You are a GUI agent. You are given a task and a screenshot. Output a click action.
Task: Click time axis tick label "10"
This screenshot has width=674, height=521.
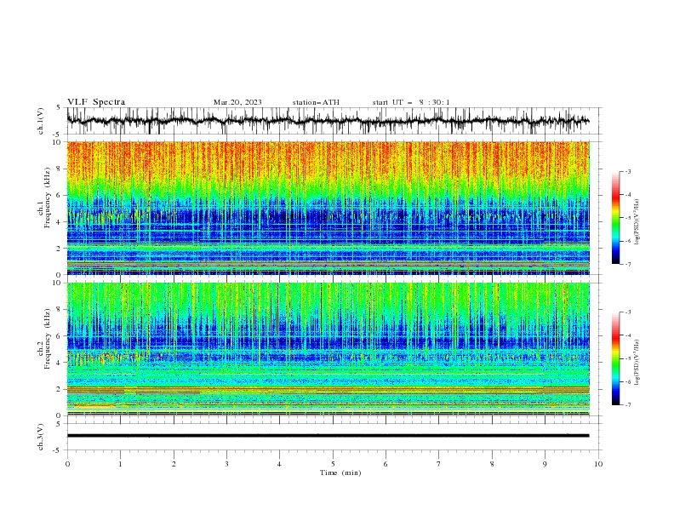(x=598, y=464)
